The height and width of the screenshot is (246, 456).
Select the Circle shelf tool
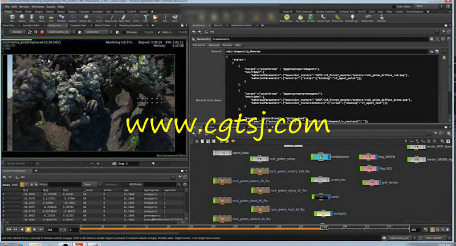[x=136, y=18]
